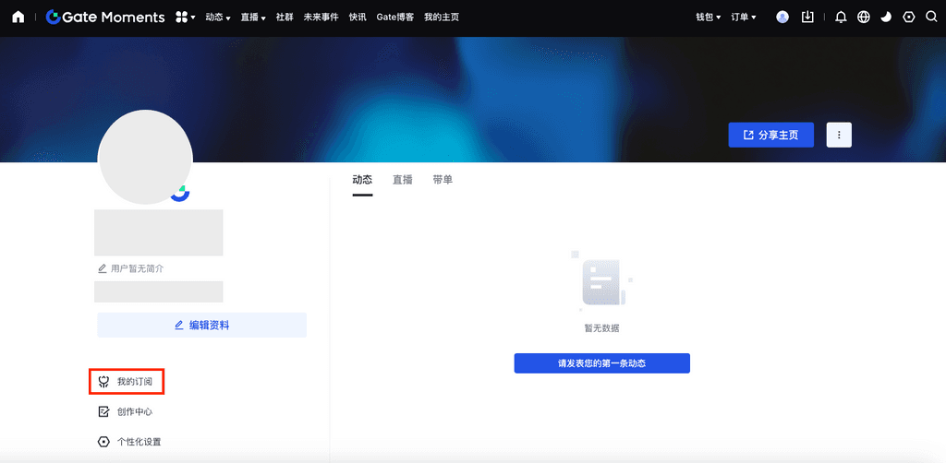
Task: Click the pencil icon beside 用户暂无简介
Action: pyautogui.click(x=103, y=268)
